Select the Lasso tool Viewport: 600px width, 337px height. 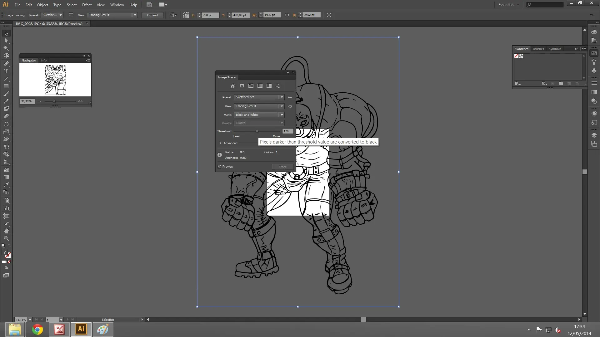6,56
